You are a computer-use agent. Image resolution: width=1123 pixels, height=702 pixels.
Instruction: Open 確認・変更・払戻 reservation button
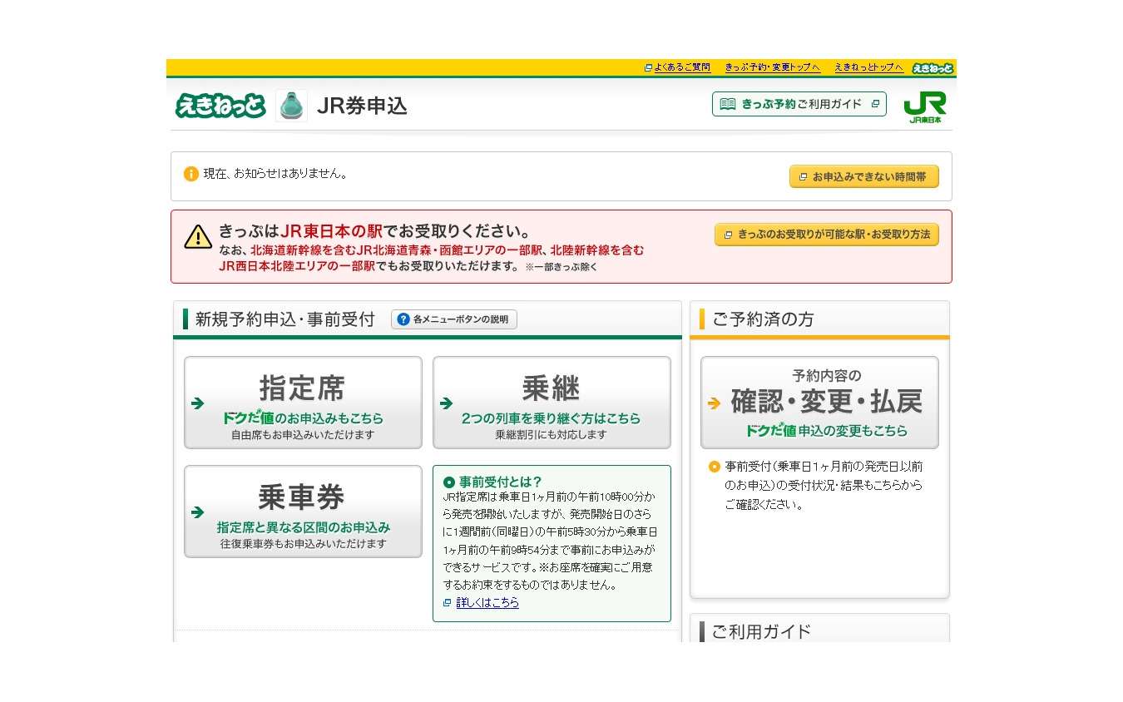pos(819,403)
